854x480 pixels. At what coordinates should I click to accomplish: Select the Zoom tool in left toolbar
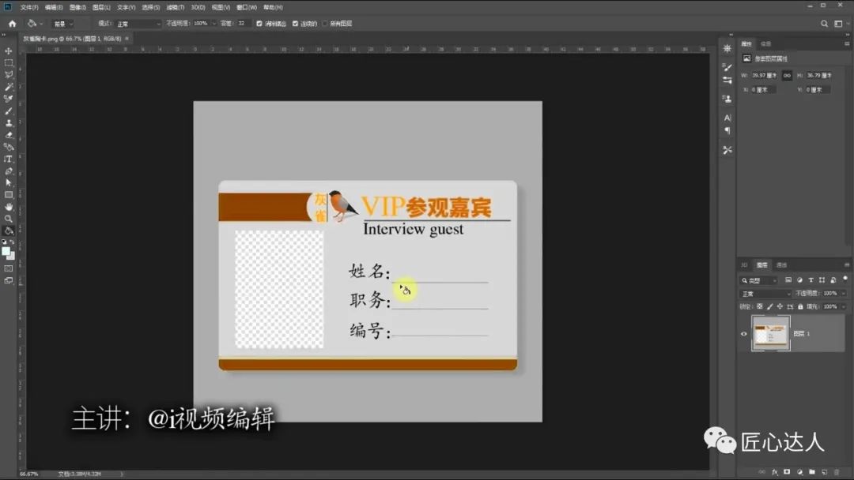(x=8, y=219)
